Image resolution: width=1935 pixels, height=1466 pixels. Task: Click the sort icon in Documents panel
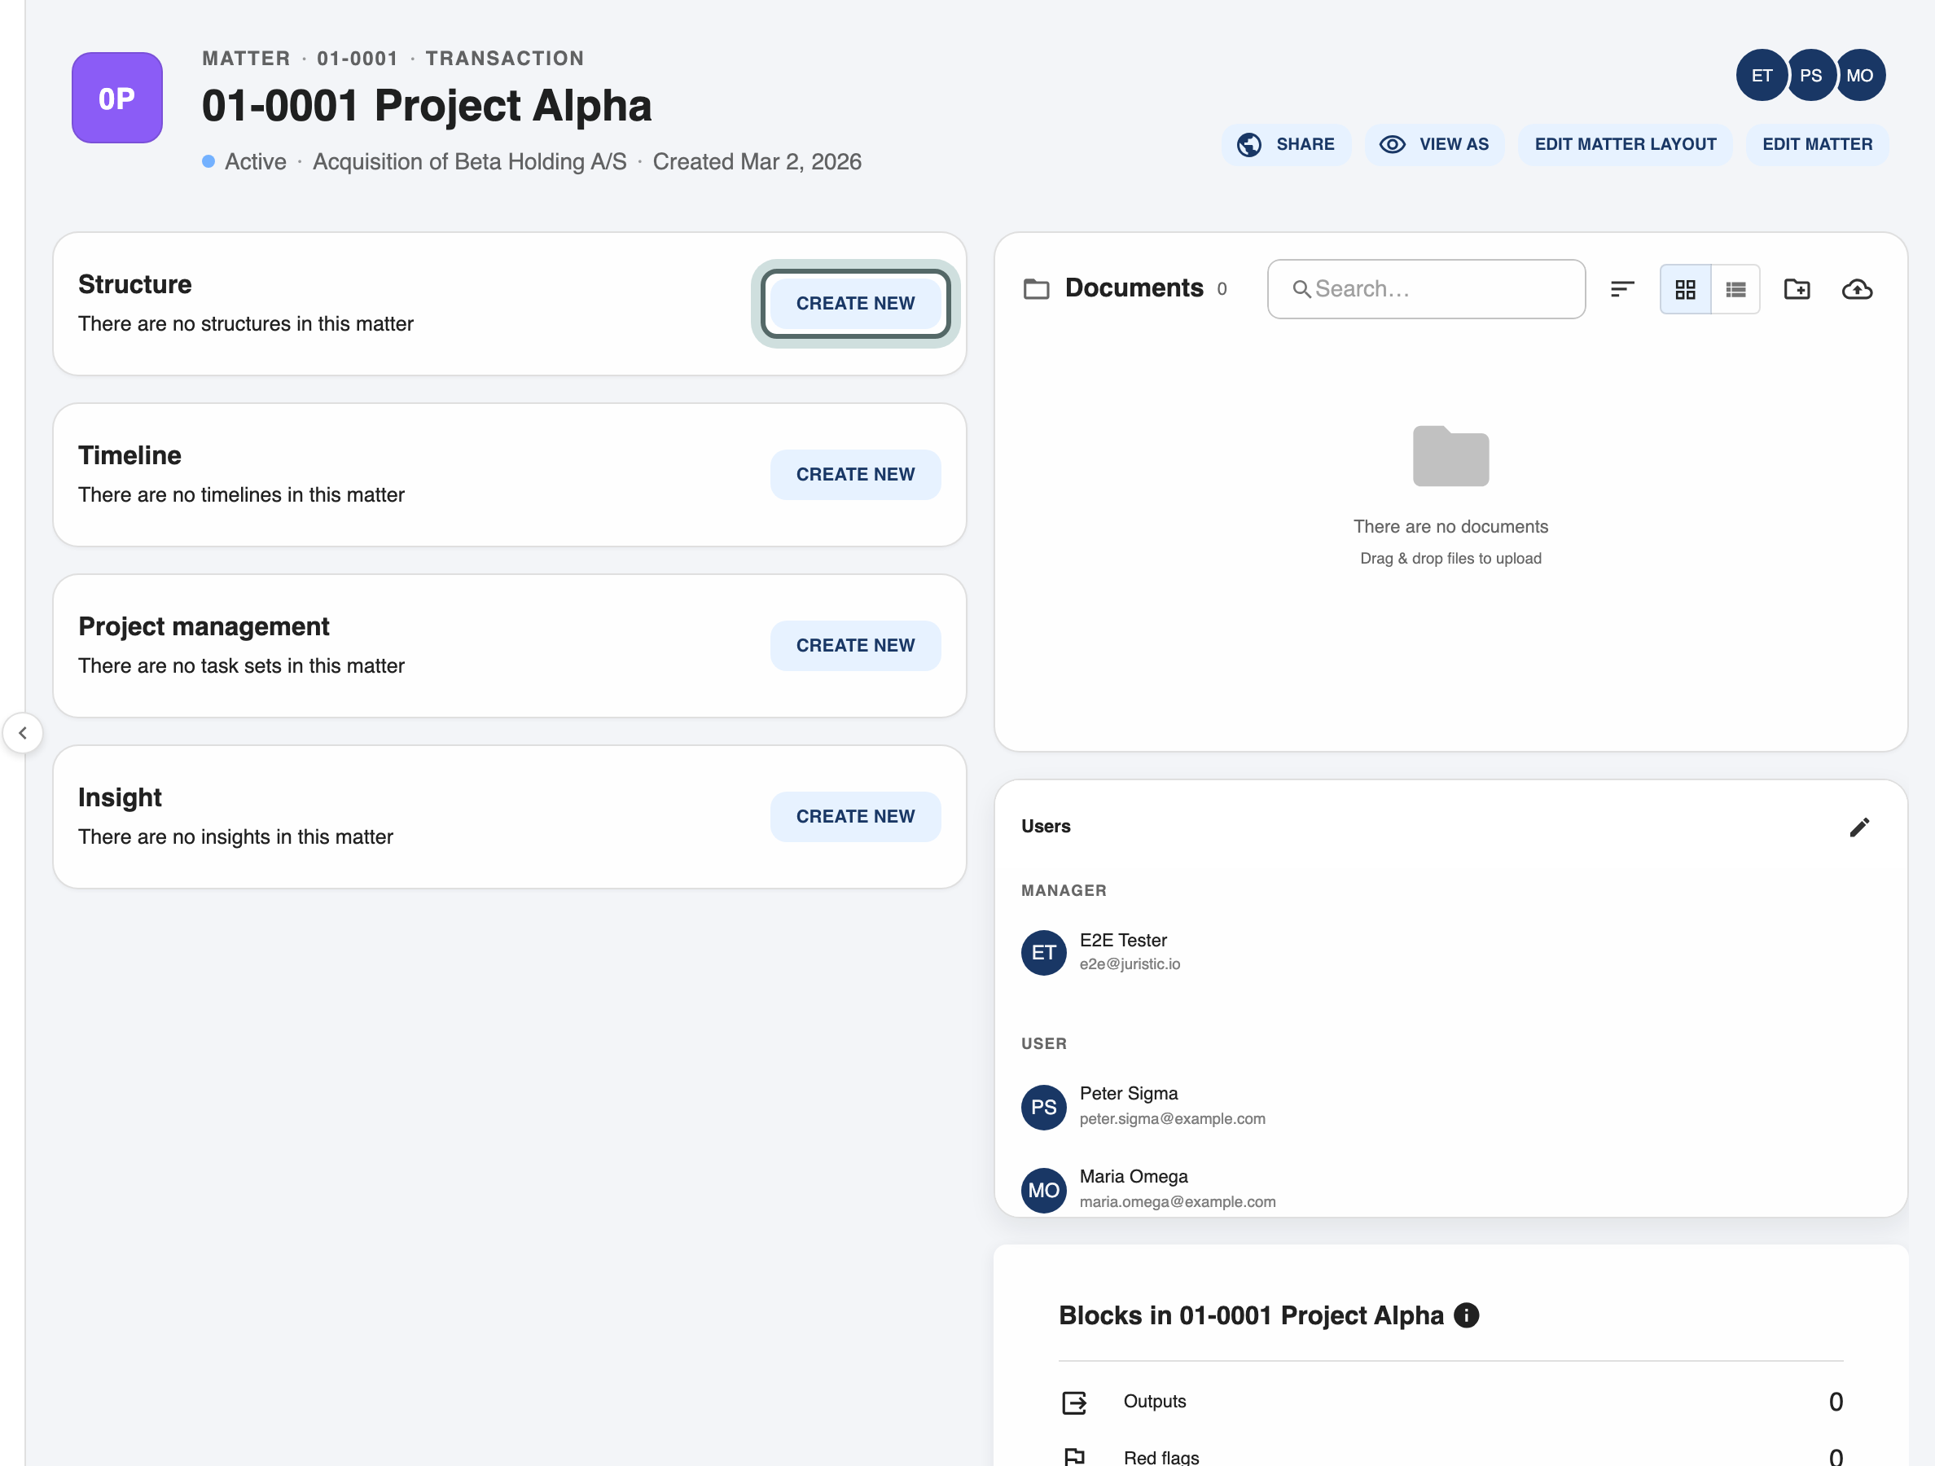[x=1621, y=288]
